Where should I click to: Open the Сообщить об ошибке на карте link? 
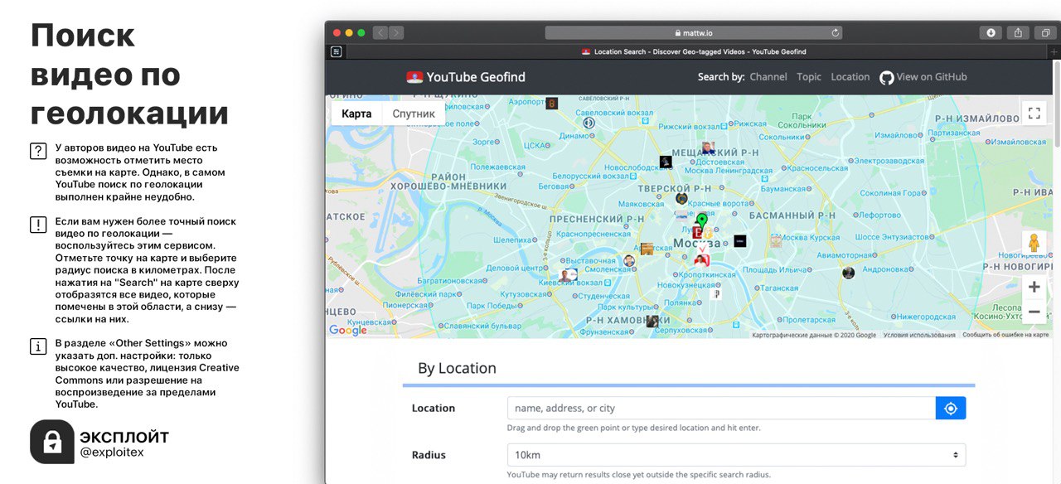point(1005,336)
